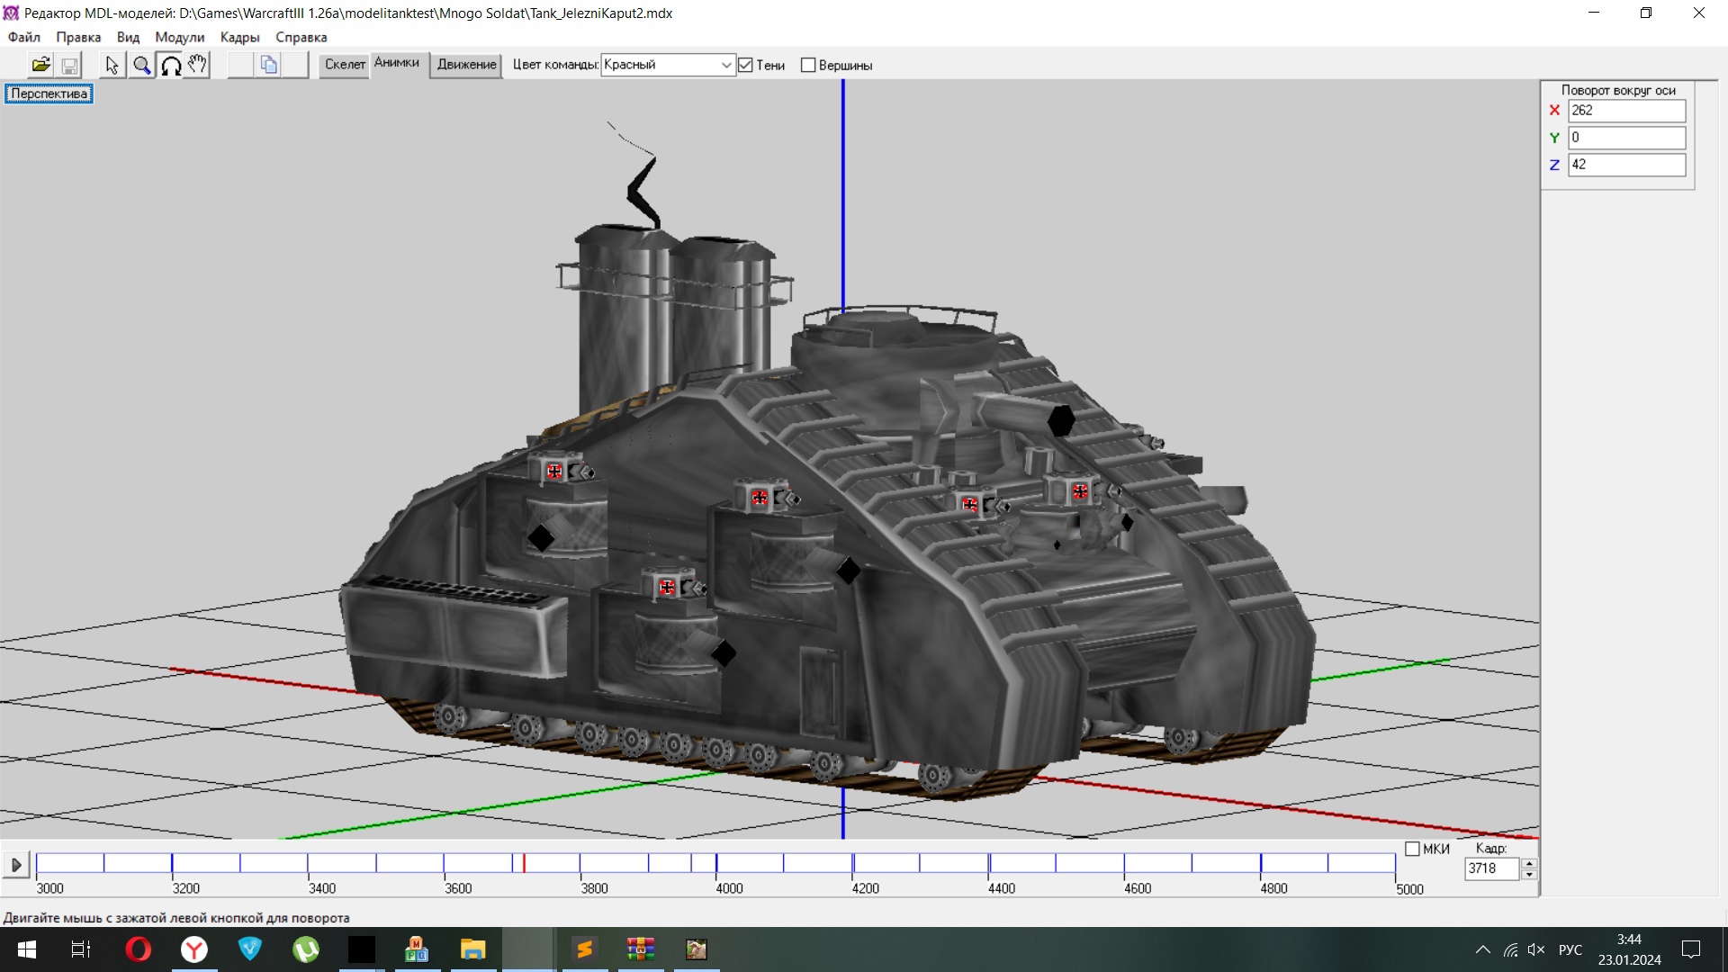Click the open file folder icon
The image size is (1728, 972).
click(40, 65)
